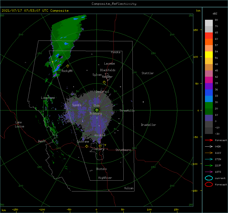
Task: Click the green 22JP arrow legend icon
Action: click(x=209, y=165)
